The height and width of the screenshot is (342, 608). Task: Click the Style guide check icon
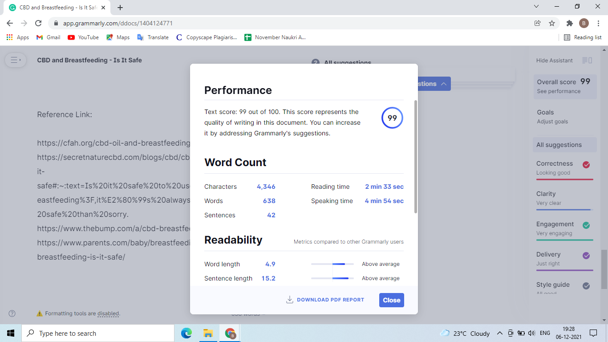point(586,286)
